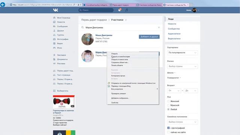Choose Копировать ярлык in context menu
This screenshot has height=135, width=240.
pos(133,76)
